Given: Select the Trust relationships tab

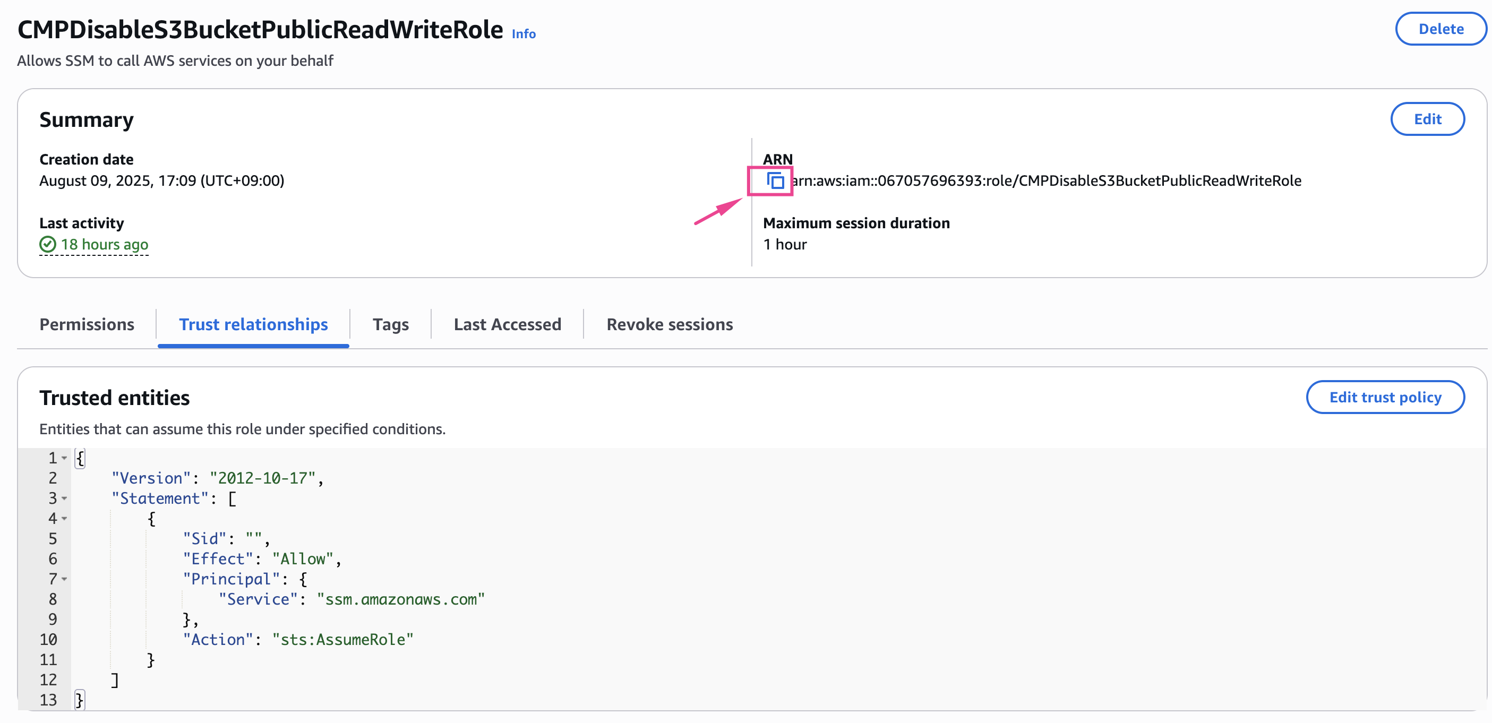Looking at the screenshot, I should [x=253, y=324].
